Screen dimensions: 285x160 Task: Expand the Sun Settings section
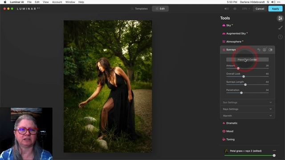click(248, 103)
